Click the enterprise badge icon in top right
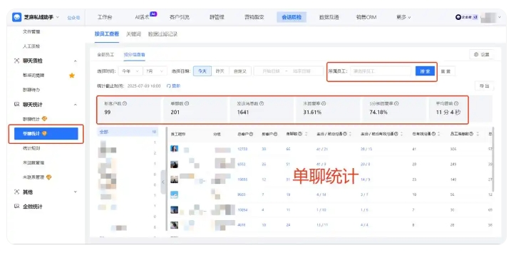The width and height of the screenshot is (516, 260). tap(458, 17)
